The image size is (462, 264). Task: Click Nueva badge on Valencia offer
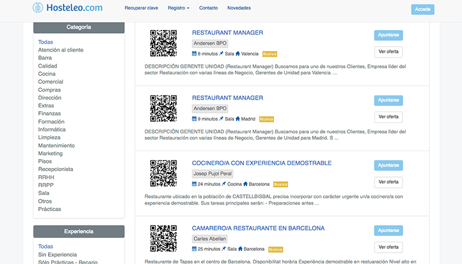pos(269,54)
